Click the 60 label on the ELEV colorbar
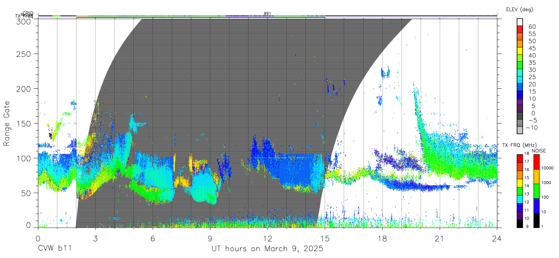Image resolution: width=559 pixels, height=258 pixels. tap(532, 26)
